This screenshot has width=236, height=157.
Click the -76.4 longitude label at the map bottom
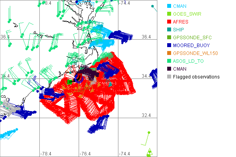point(85,153)
